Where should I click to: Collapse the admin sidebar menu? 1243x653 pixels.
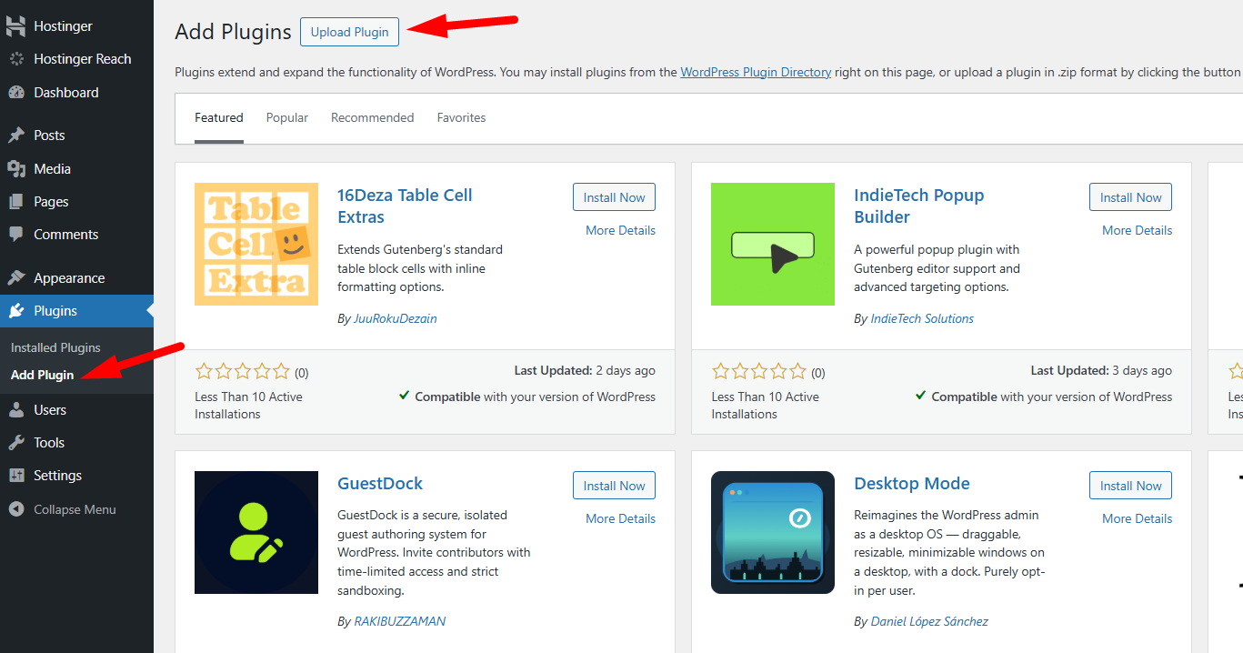(x=76, y=509)
